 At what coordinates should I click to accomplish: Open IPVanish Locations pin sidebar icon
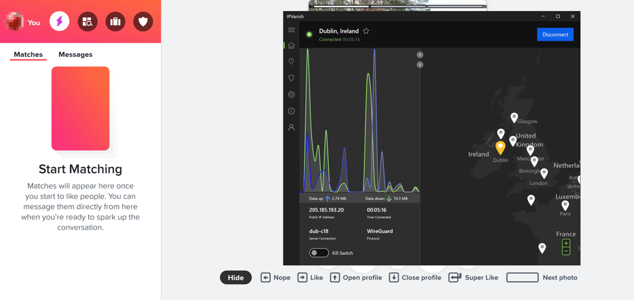point(291,61)
